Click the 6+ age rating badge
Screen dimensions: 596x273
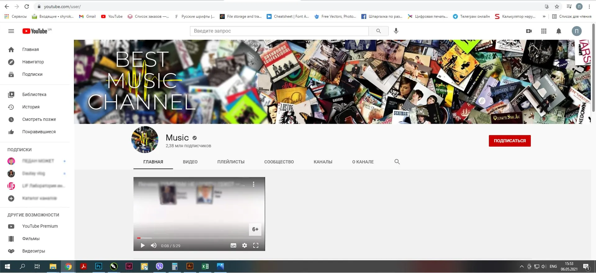(x=255, y=229)
